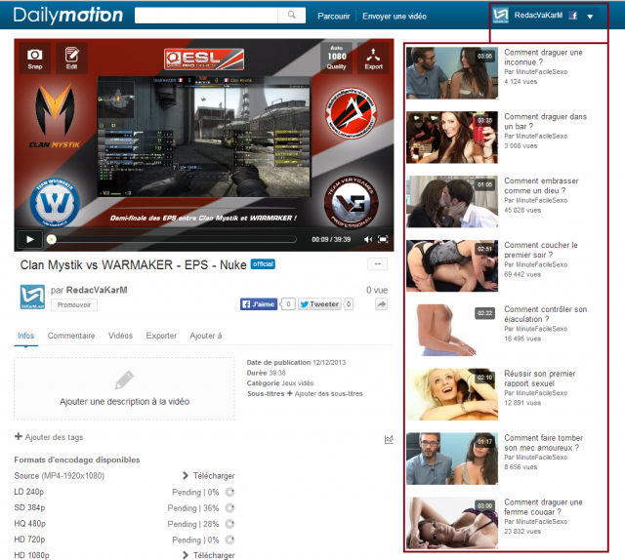Open the more options ellipsis button
This screenshot has width=625, height=560.
[x=377, y=264]
